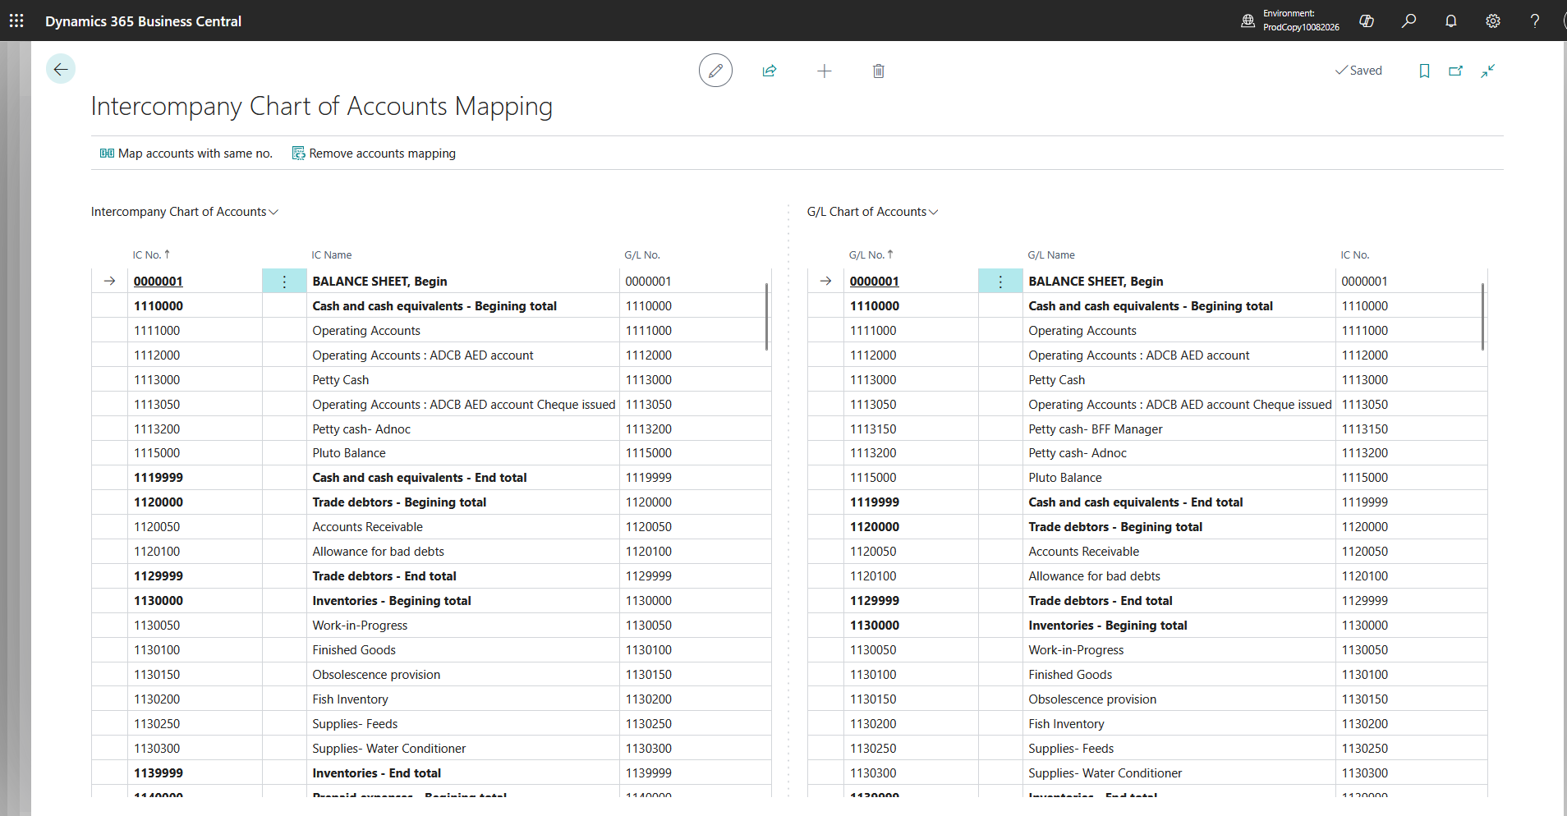
Task: Go back with the arrow button
Action: pyautogui.click(x=61, y=69)
